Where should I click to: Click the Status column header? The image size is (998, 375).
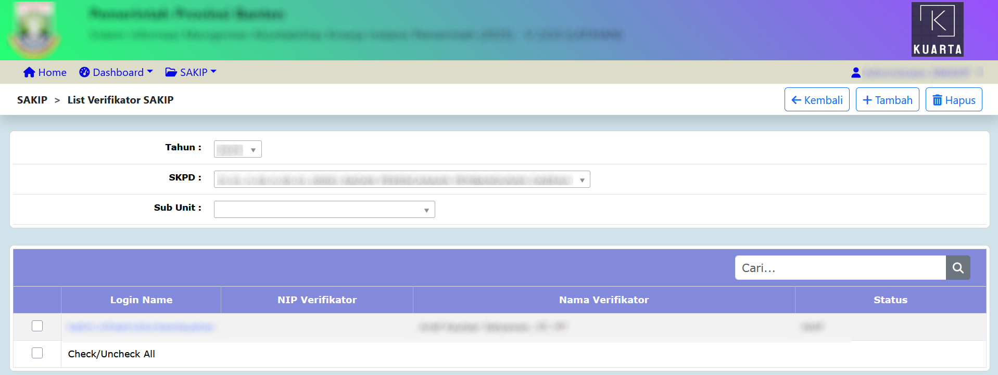(890, 300)
